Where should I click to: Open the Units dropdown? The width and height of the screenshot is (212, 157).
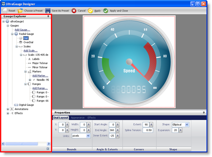pyautogui.click(x=88, y=136)
